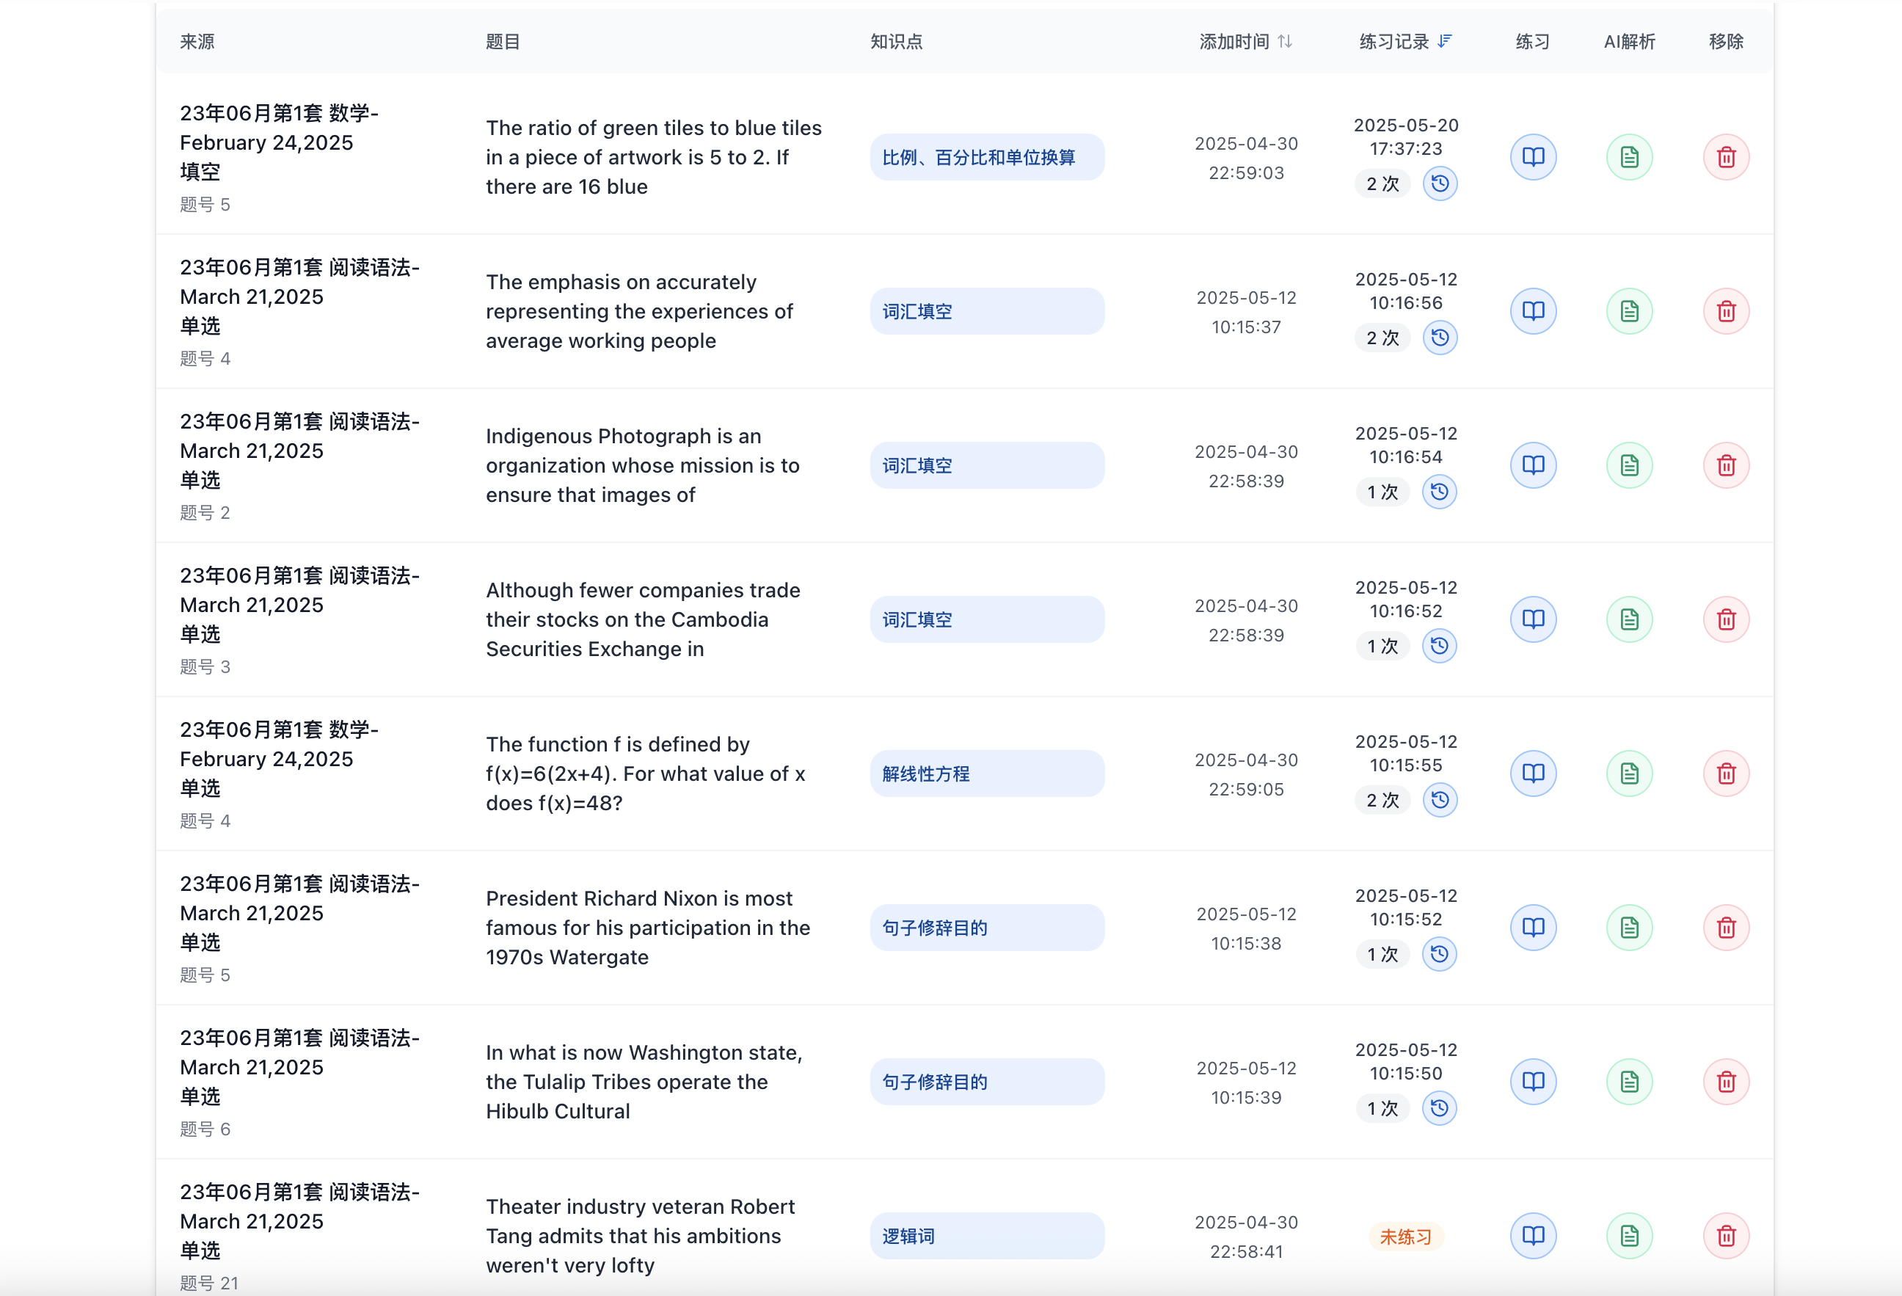Sort by 添加时间 column arrows
The width and height of the screenshot is (1902, 1296).
coord(1285,41)
